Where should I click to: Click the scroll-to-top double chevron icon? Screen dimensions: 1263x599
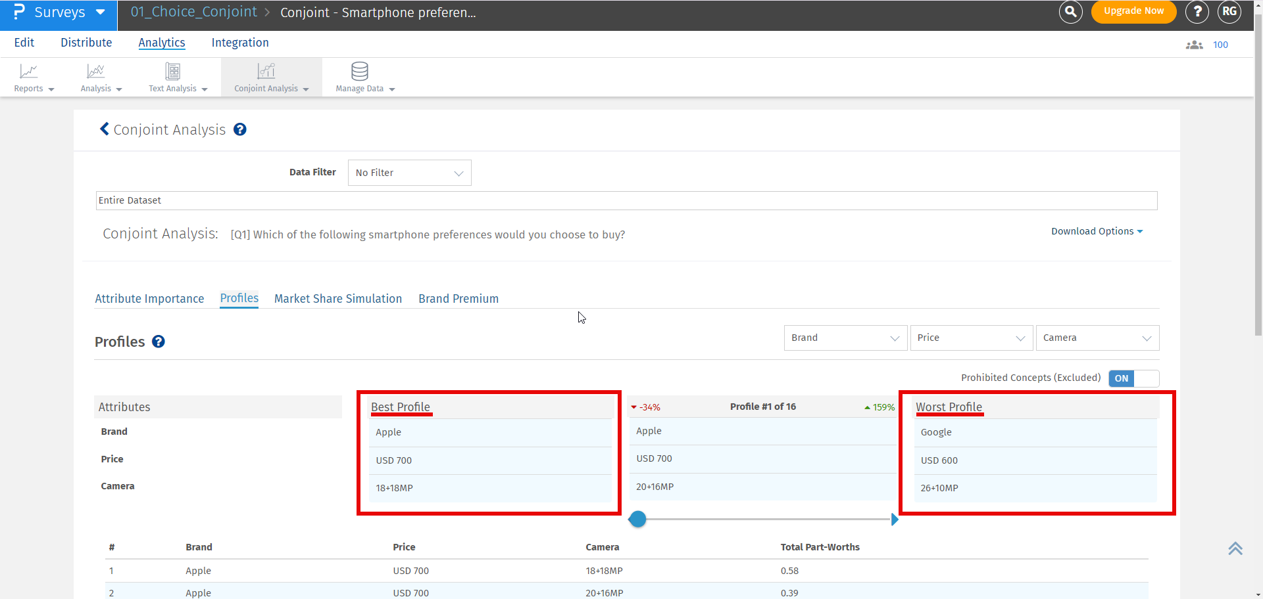(1235, 548)
